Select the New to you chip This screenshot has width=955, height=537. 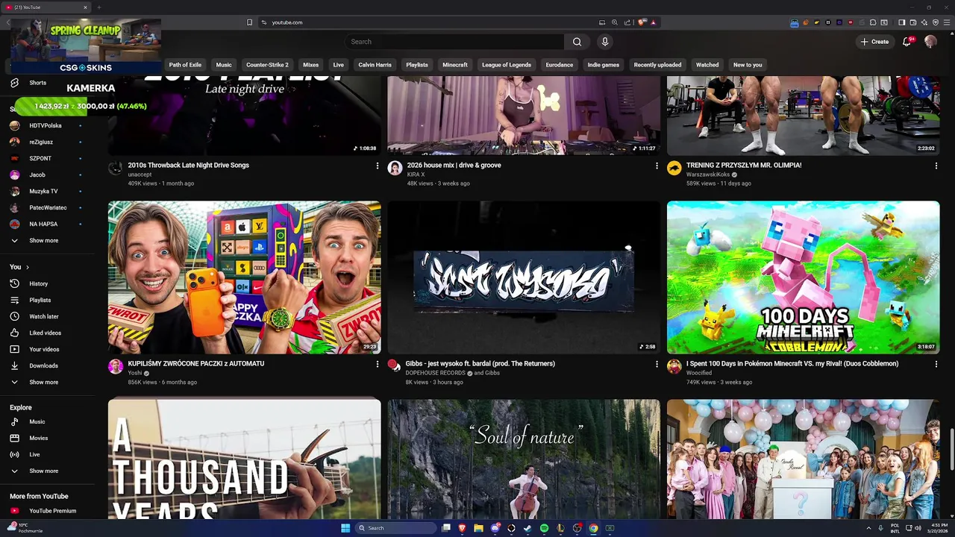[x=748, y=65]
